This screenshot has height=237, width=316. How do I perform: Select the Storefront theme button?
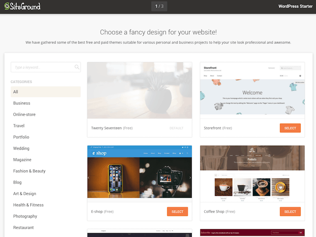pos(290,128)
